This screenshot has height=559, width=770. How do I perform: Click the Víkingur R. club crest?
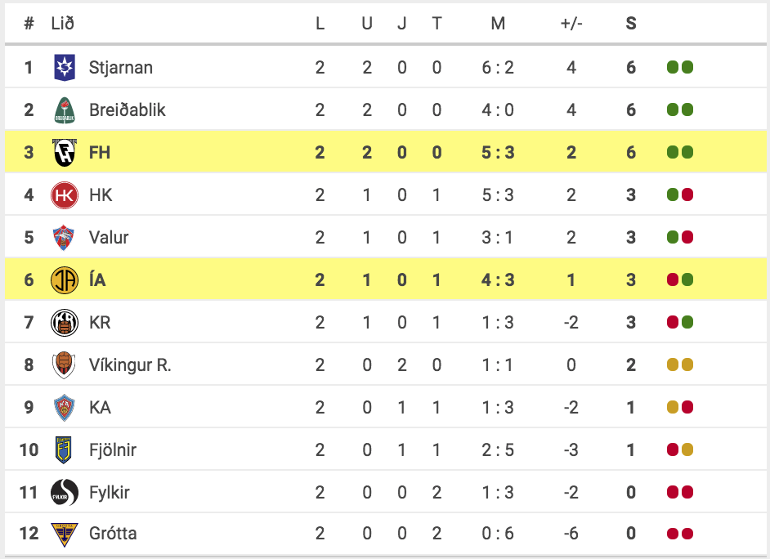(64, 364)
